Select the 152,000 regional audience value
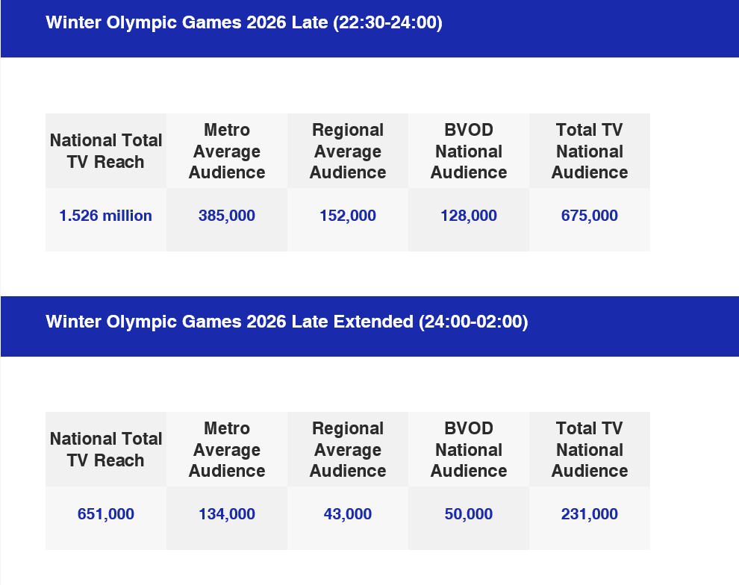The height and width of the screenshot is (585, 739). coord(348,216)
